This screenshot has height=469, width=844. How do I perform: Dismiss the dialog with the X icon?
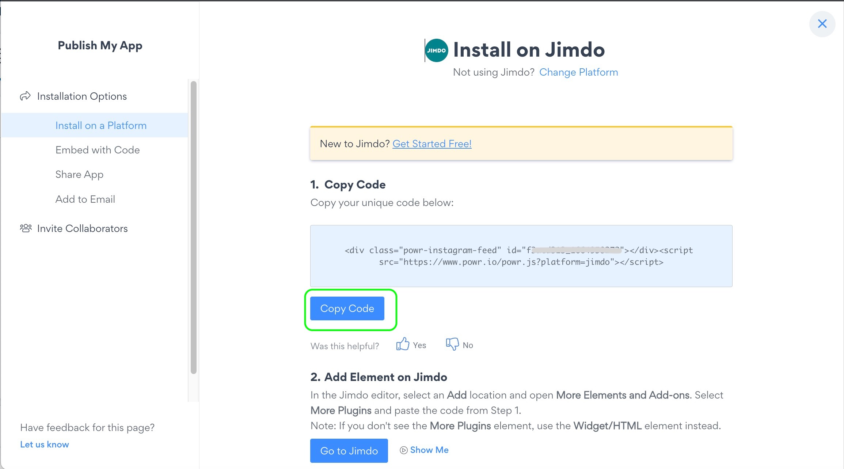822,23
